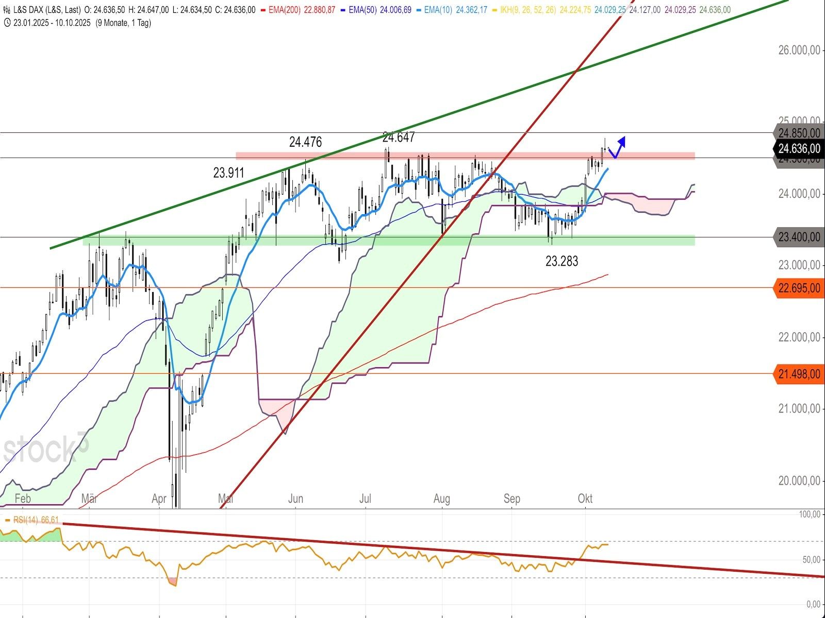The width and height of the screenshot is (825, 618).
Task: Select the 24.850,00 price level tag
Action: 799,133
